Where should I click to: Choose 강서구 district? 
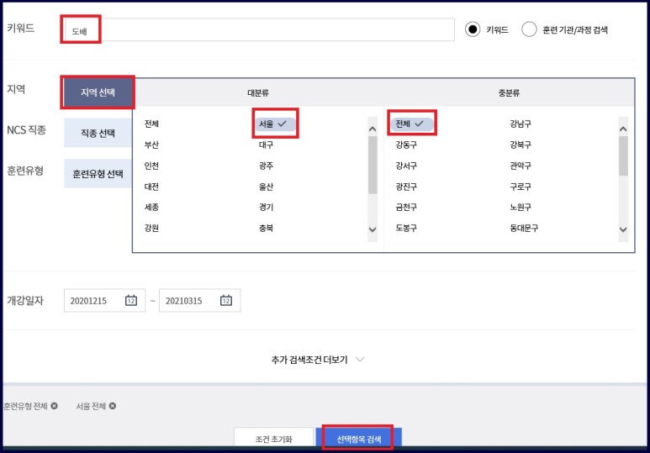click(406, 166)
